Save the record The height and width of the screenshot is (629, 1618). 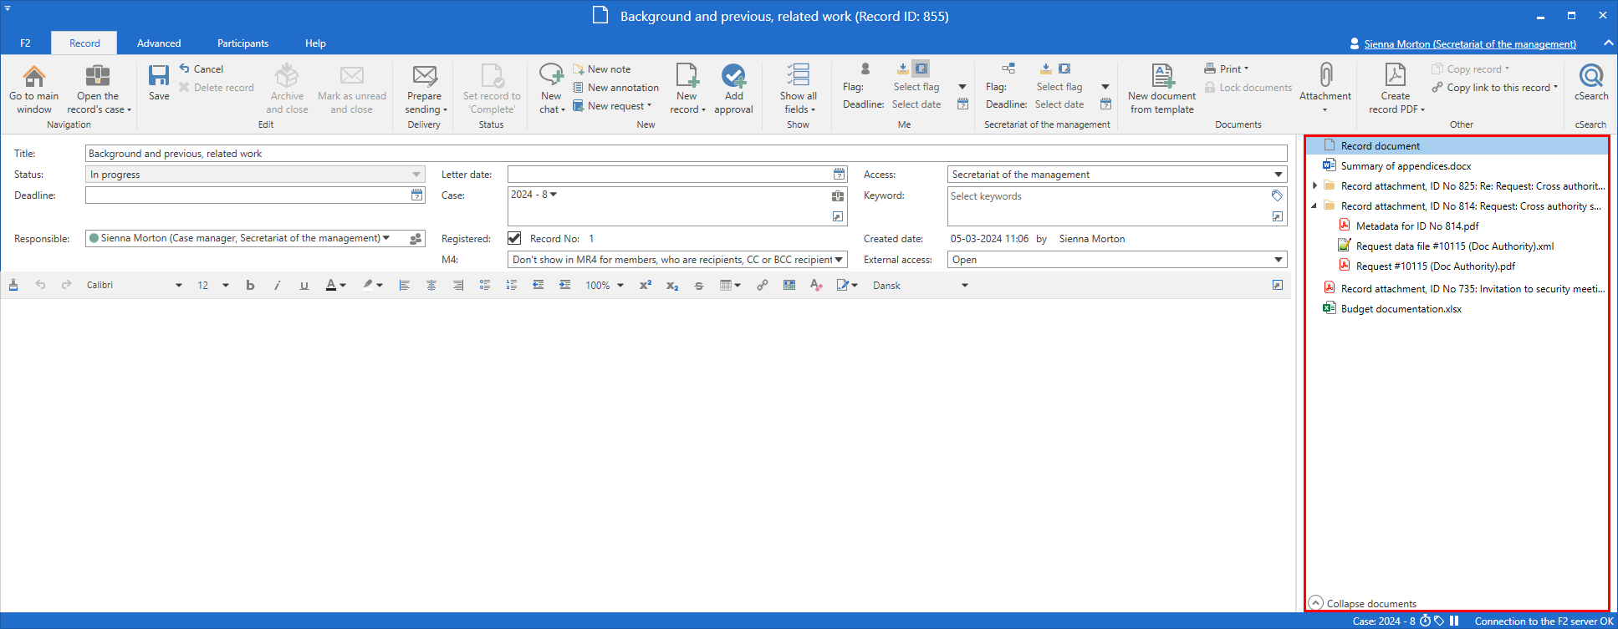tap(159, 83)
